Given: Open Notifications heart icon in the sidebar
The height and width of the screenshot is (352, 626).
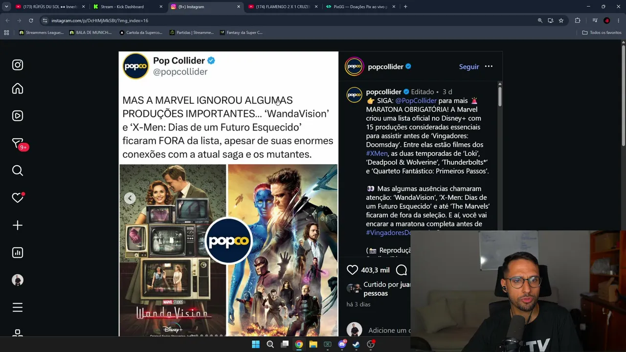Looking at the screenshot, I should coord(18,198).
